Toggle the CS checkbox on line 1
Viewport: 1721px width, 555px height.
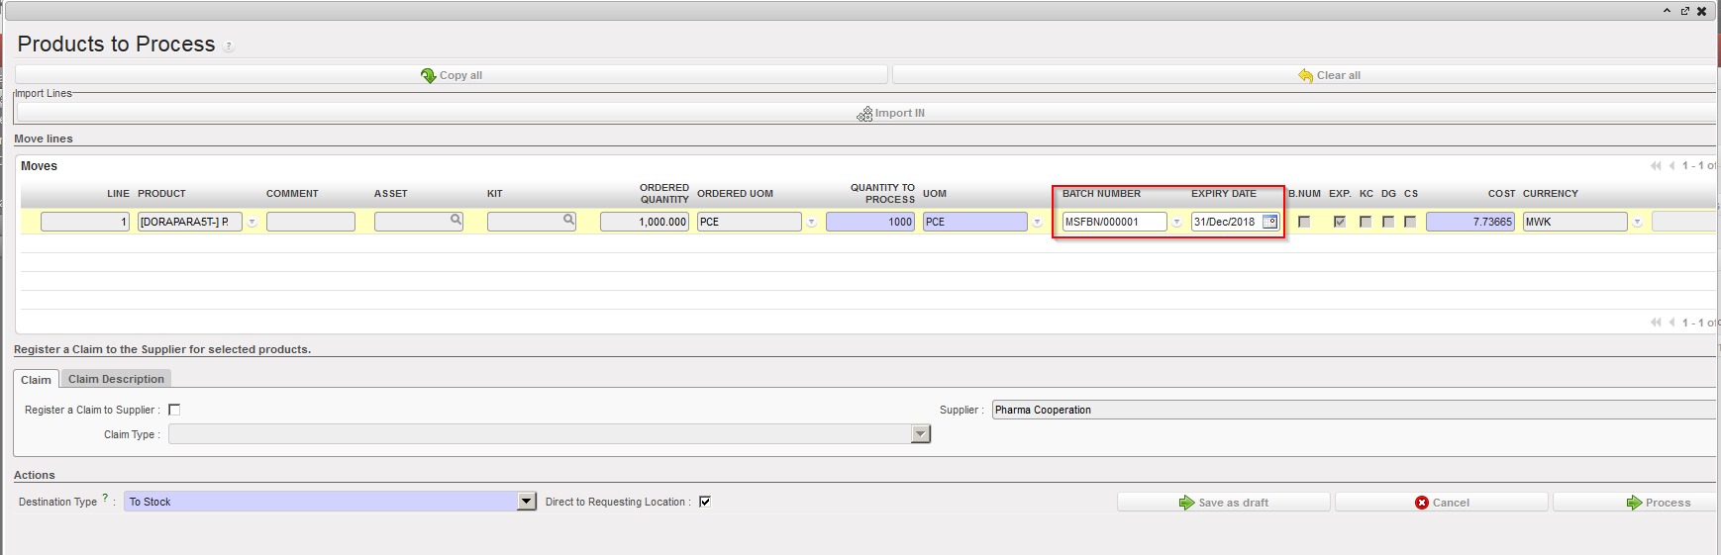point(1410,222)
